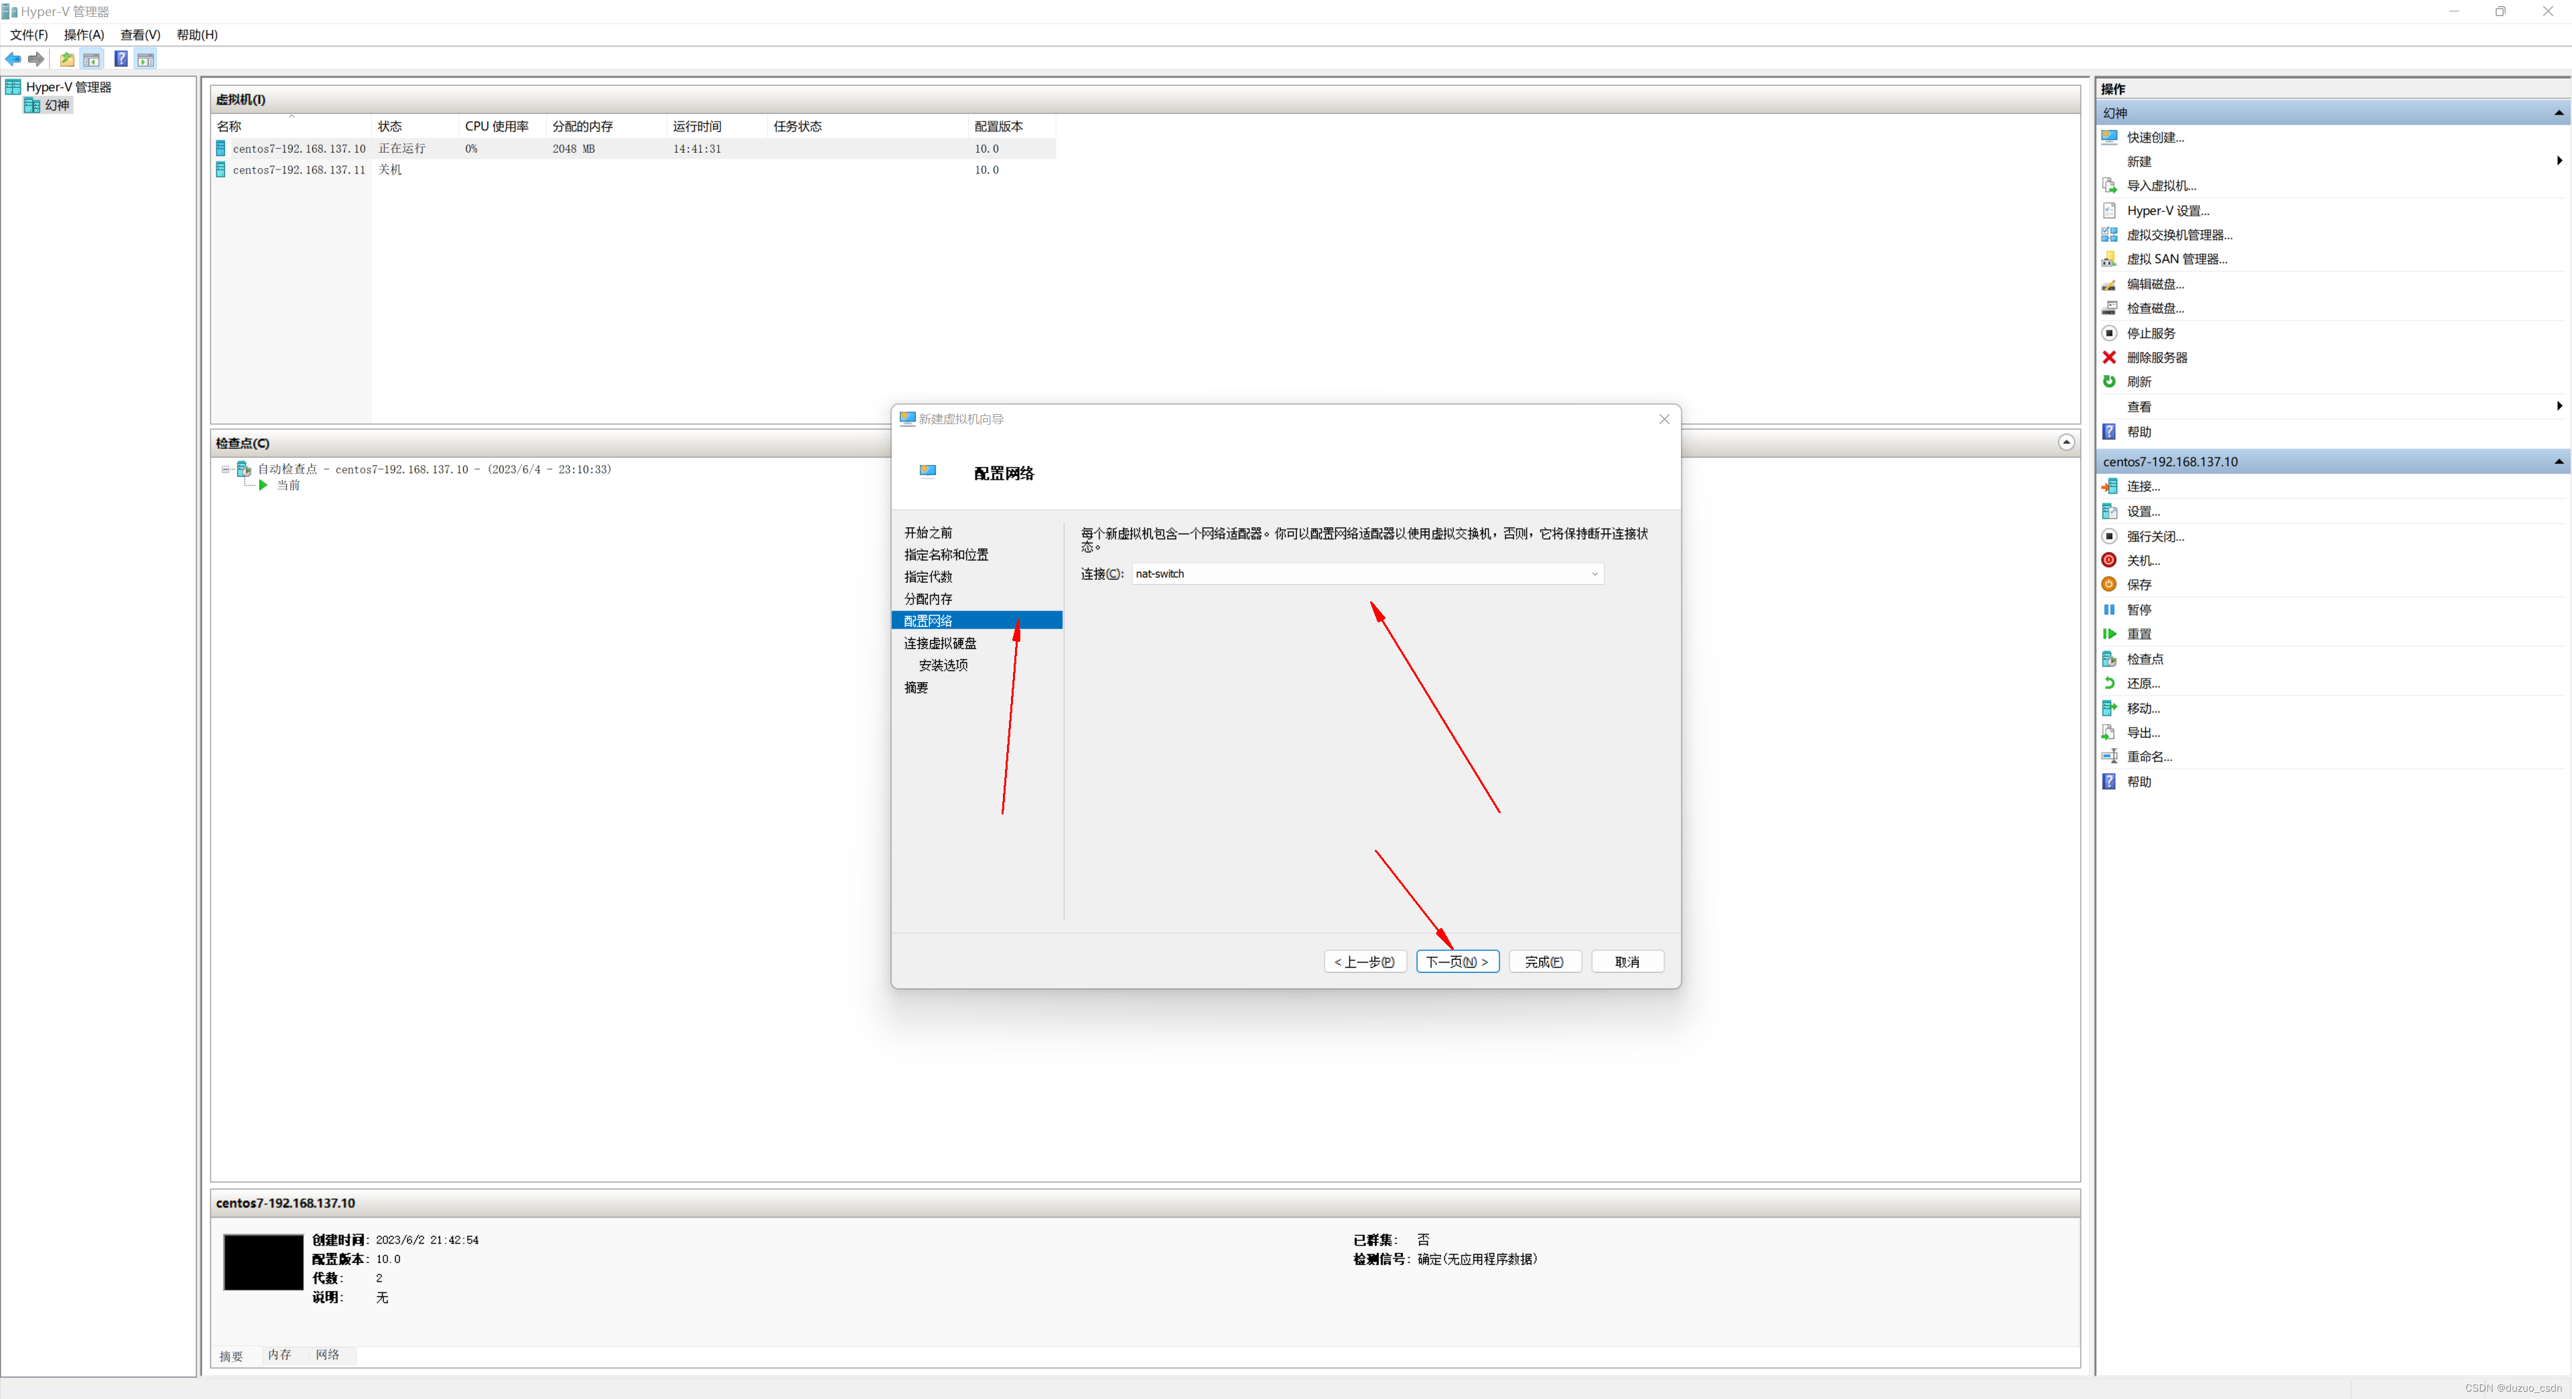2572x1399 pixels.
Task: Sort by 配置版本 column header
Action: (x=1010, y=126)
